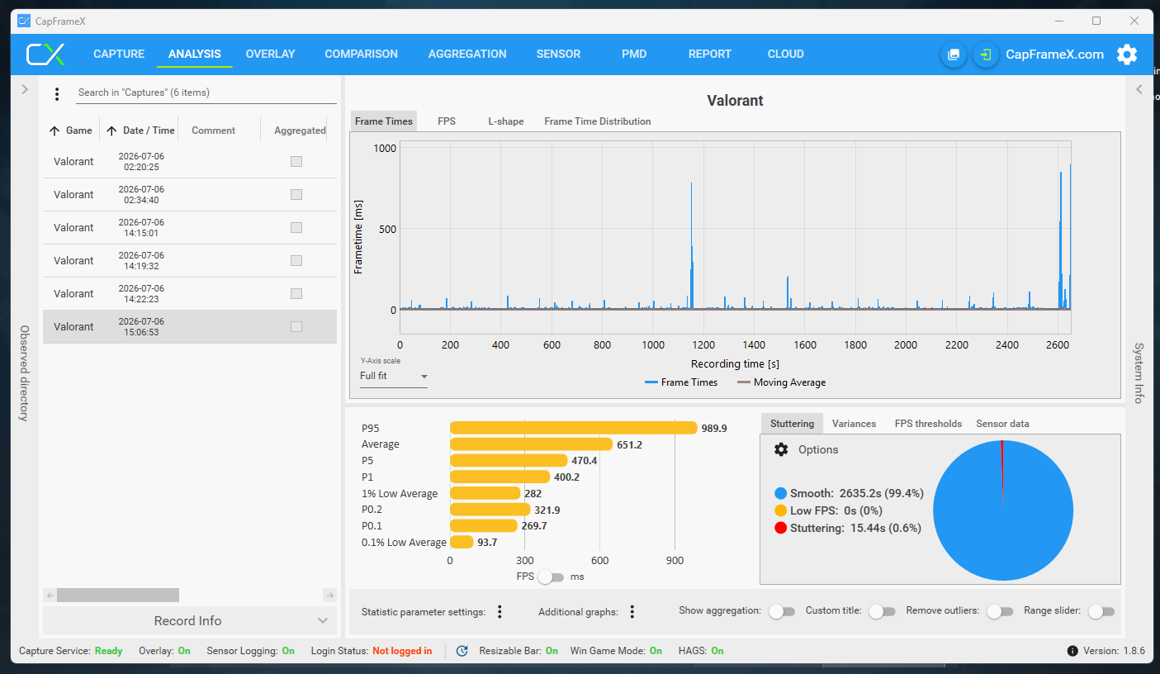This screenshot has height=674, width=1160.
Task: Switch to the COMPARISON tab
Action: 361,55
